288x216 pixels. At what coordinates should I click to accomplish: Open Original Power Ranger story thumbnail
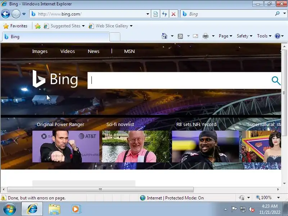pos(66,147)
